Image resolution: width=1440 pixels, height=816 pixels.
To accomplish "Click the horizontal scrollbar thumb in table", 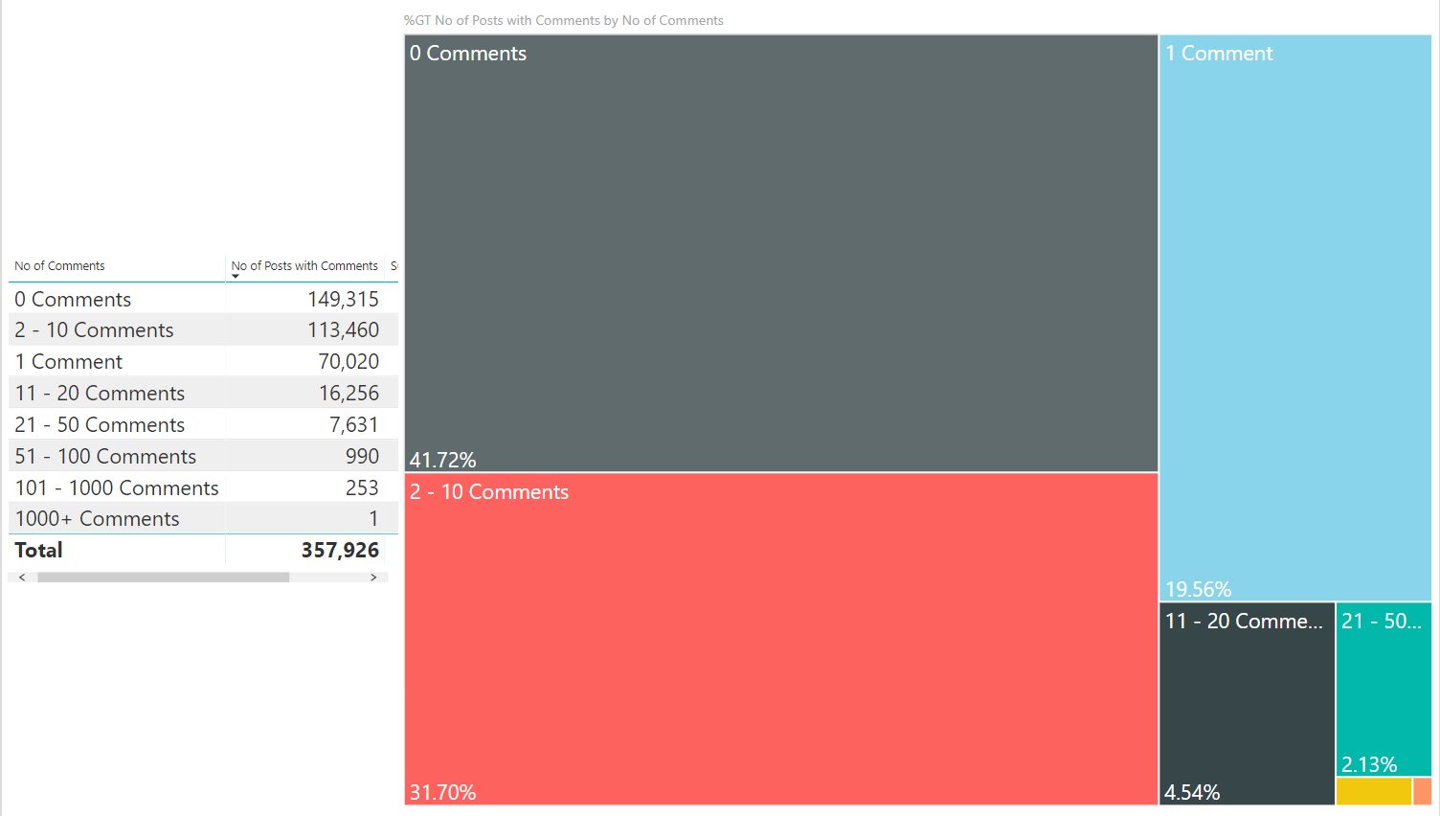I will point(163,578).
